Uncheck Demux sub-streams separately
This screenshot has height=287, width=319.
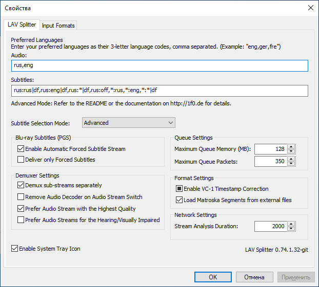(21, 185)
